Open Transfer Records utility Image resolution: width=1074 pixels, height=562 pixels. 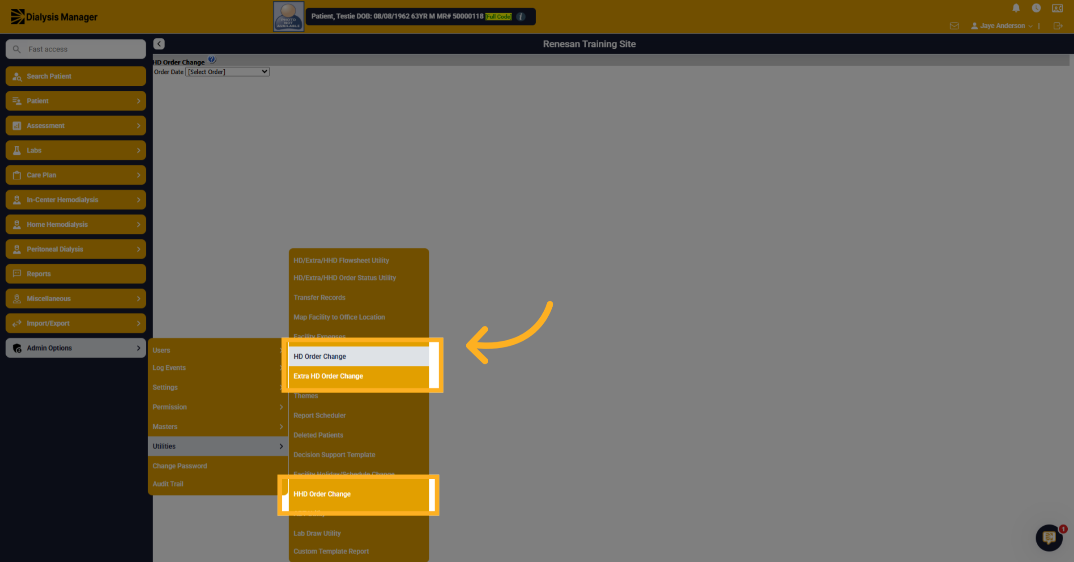click(359, 297)
